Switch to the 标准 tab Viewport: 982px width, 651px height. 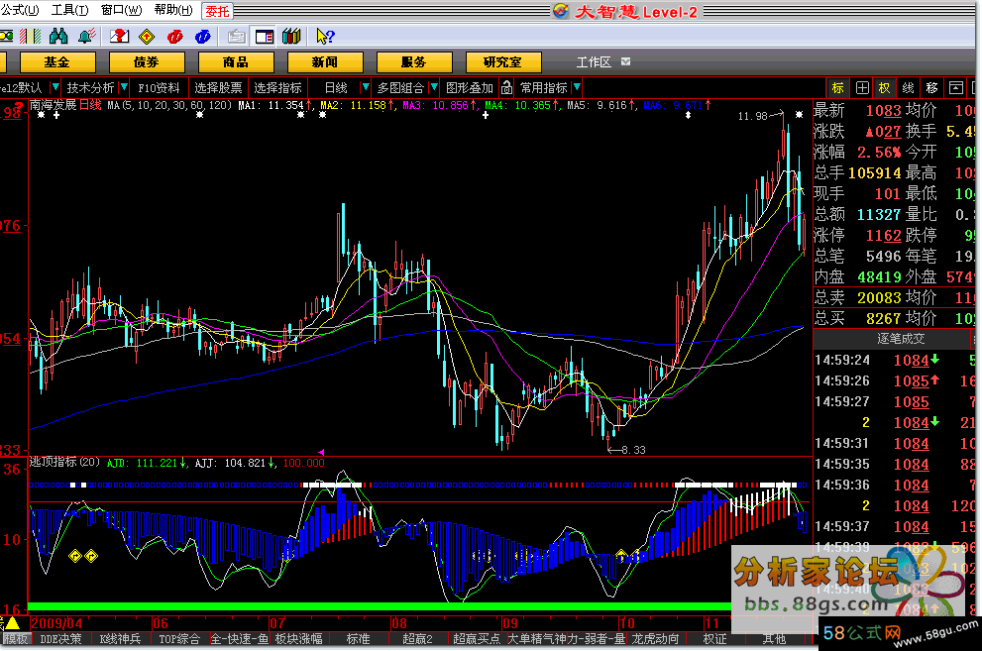(x=359, y=639)
